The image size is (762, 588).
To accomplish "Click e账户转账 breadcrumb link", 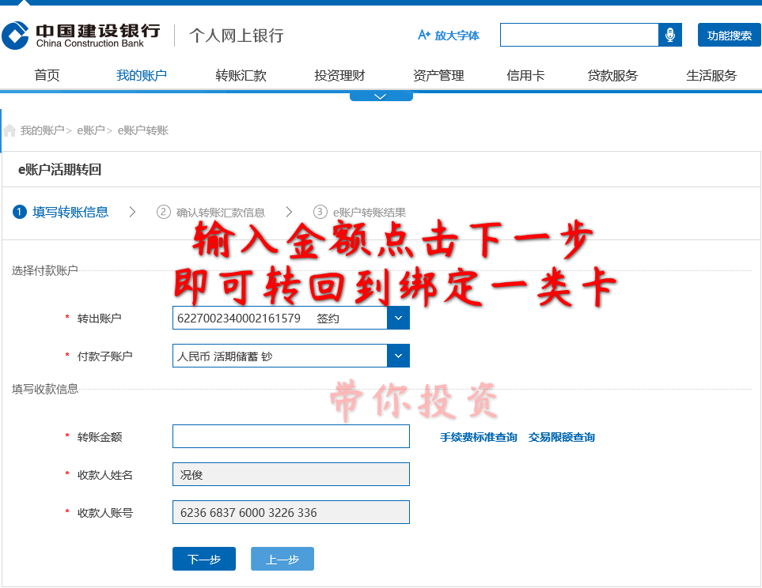I will [143, 130].
